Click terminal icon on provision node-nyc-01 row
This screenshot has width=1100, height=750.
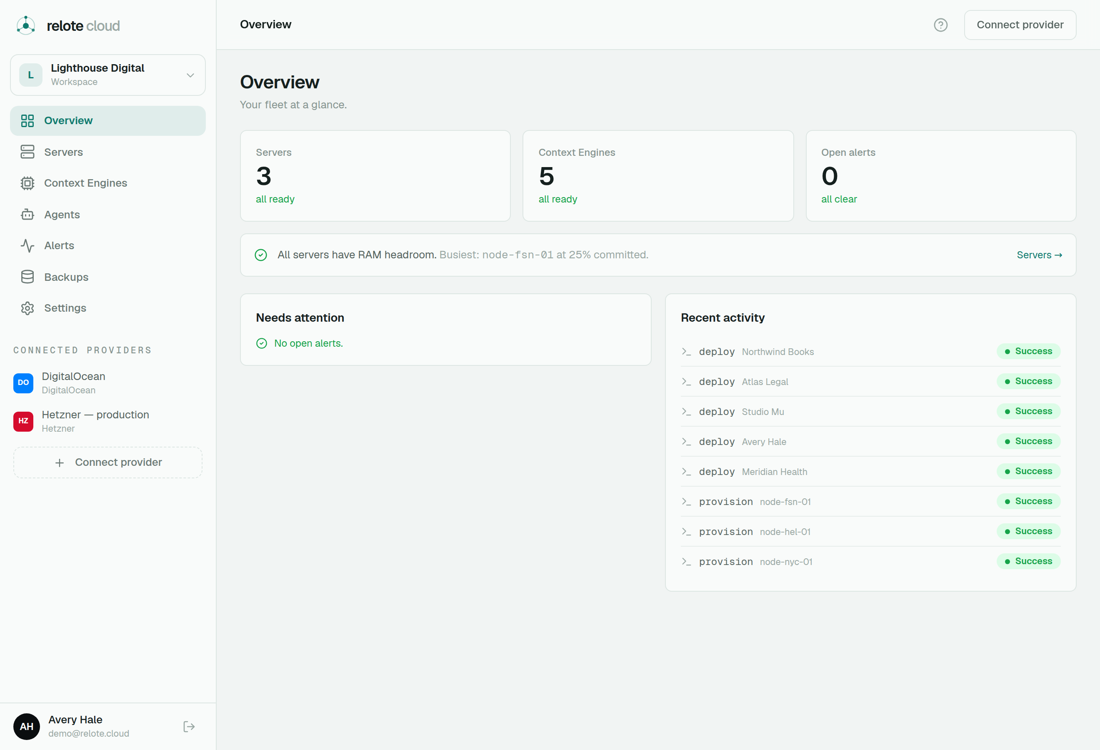(686, 562)
